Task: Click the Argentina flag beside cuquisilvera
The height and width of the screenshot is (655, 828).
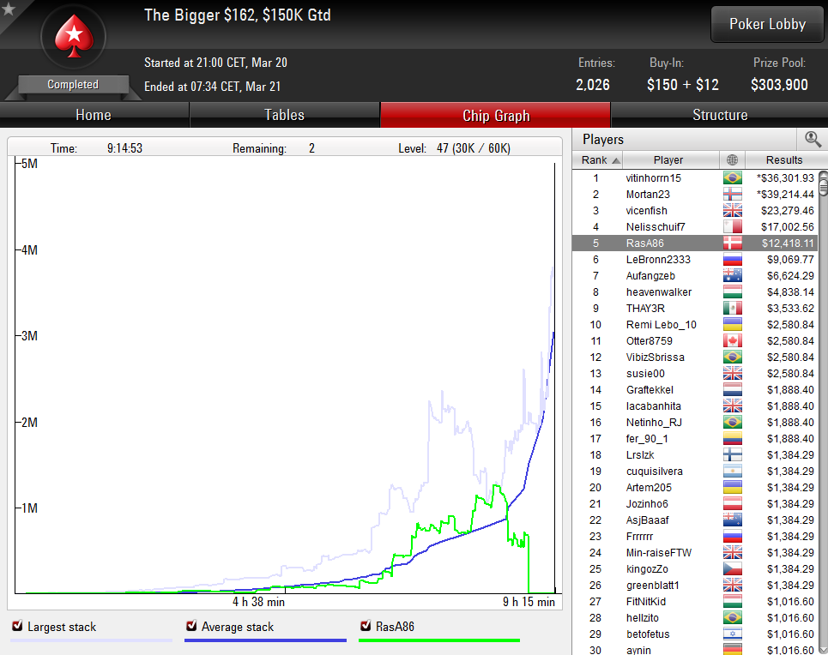Action: click(733, 472)
